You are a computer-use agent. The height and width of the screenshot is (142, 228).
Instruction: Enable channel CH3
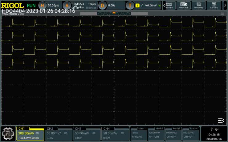coord(87,133)
